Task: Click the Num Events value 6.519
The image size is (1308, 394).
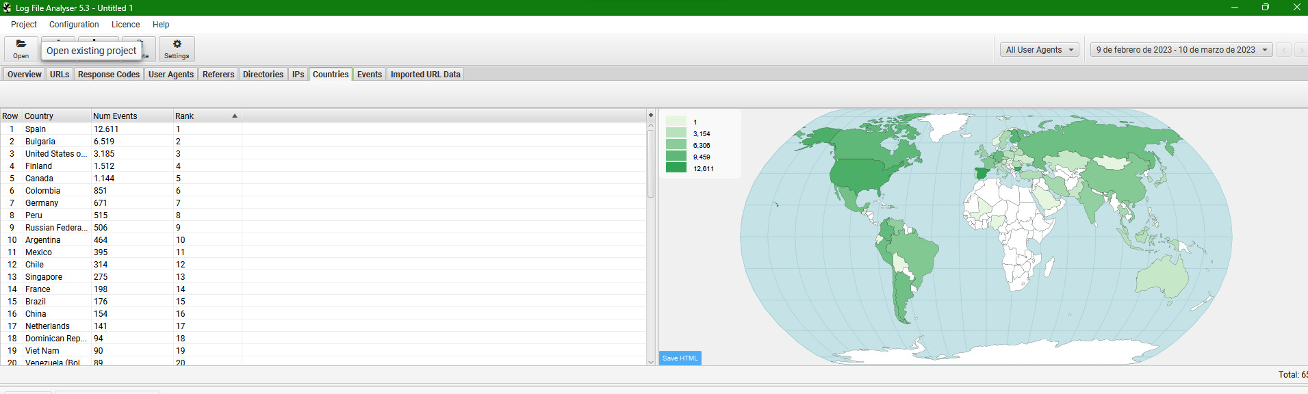Action: [104, 142]
